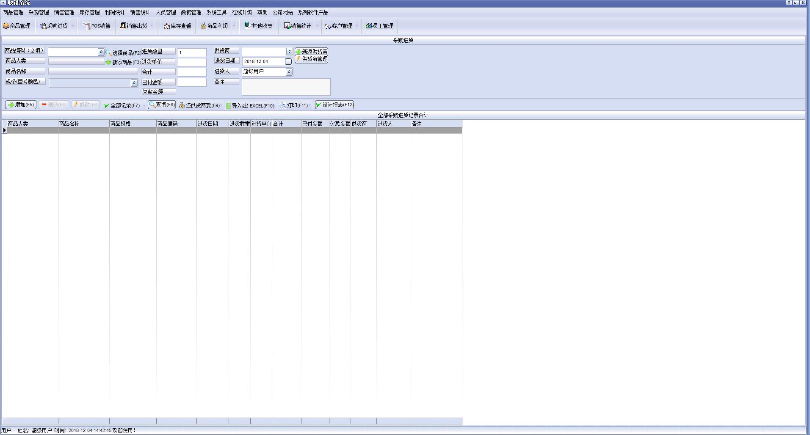Image resolution: width=810 pixels, height=435 pixels.
Task: Click the 选择商品(F2) magnifier
Action: (x=109, y=53)
